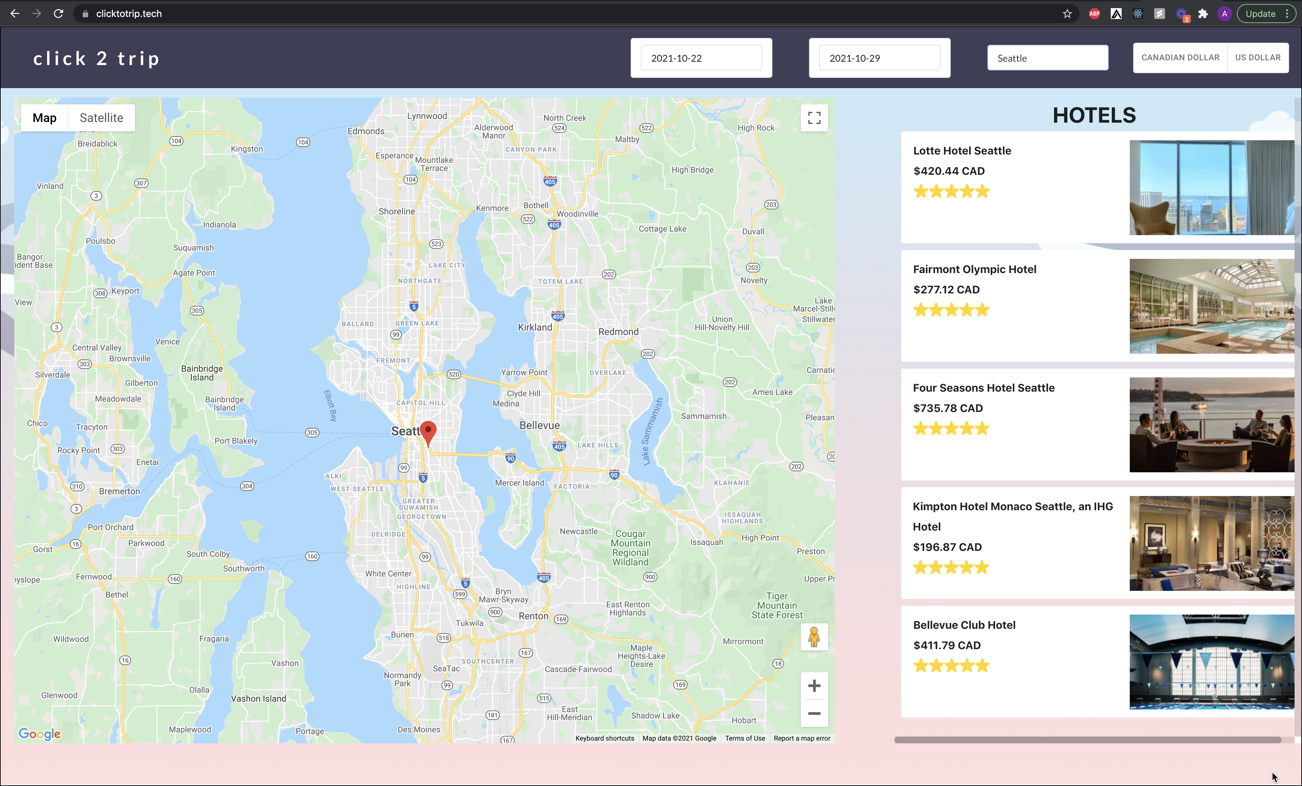Click the Street View pegman icon
The image size is (1302, 786).
coord(814,637)
